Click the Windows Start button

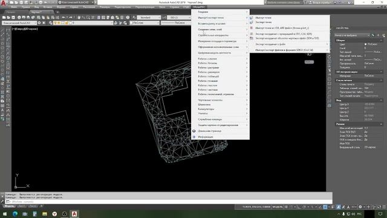point(5,214)
